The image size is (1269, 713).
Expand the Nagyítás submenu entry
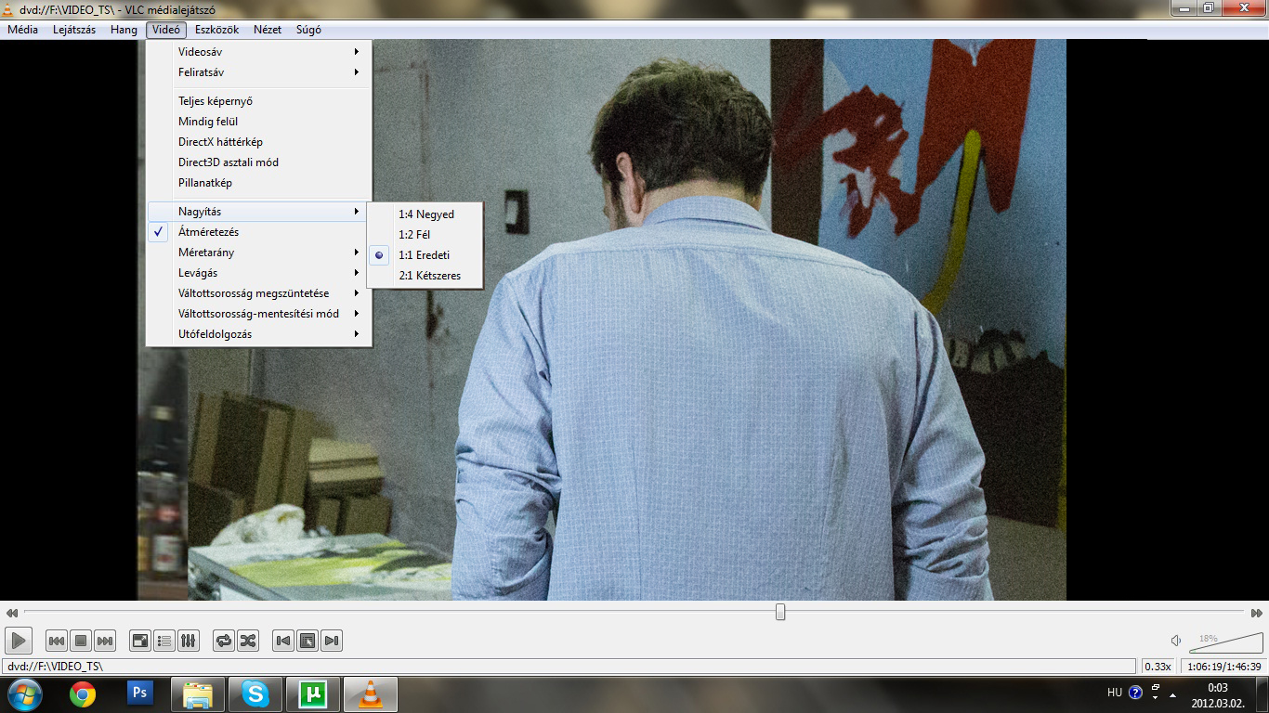point(259,212)
